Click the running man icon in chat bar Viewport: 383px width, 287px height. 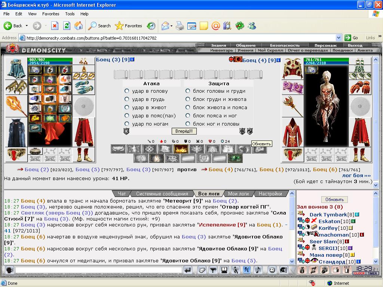(x=236, y=270)
